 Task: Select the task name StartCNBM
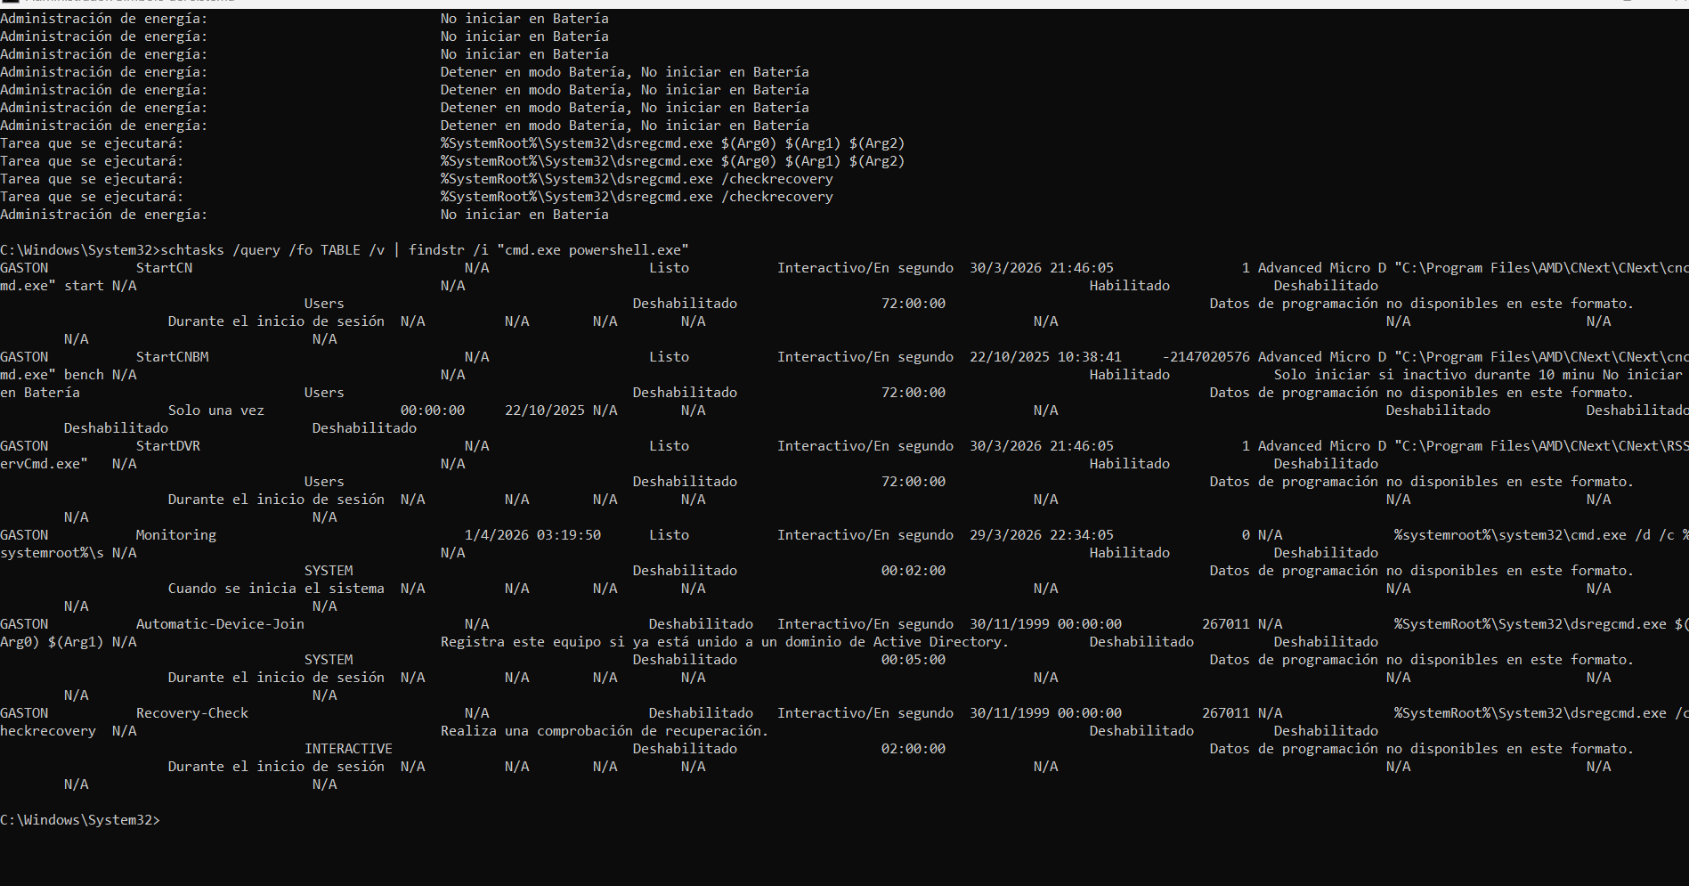tap(172, 357)
